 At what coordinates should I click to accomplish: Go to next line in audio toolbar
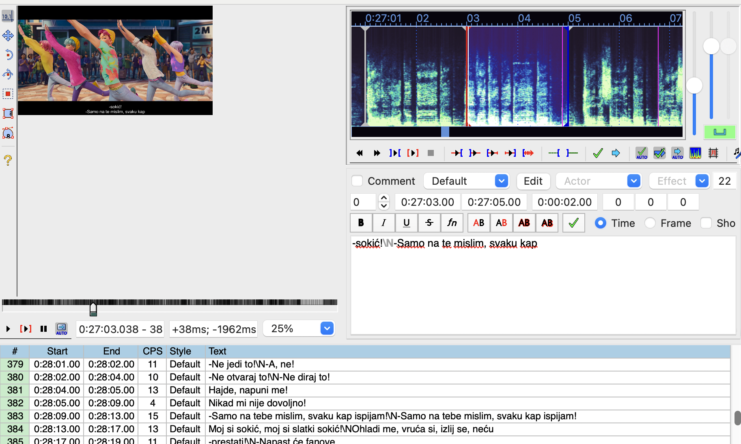pyautogui.click(x=377, y=153)
